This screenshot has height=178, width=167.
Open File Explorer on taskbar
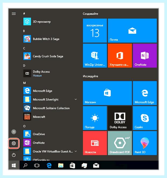[x=61, y=165]
